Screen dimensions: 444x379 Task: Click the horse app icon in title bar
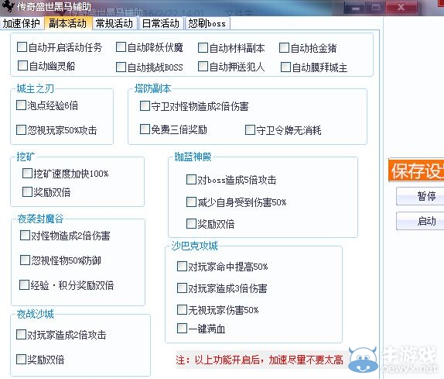click(8, 6)
